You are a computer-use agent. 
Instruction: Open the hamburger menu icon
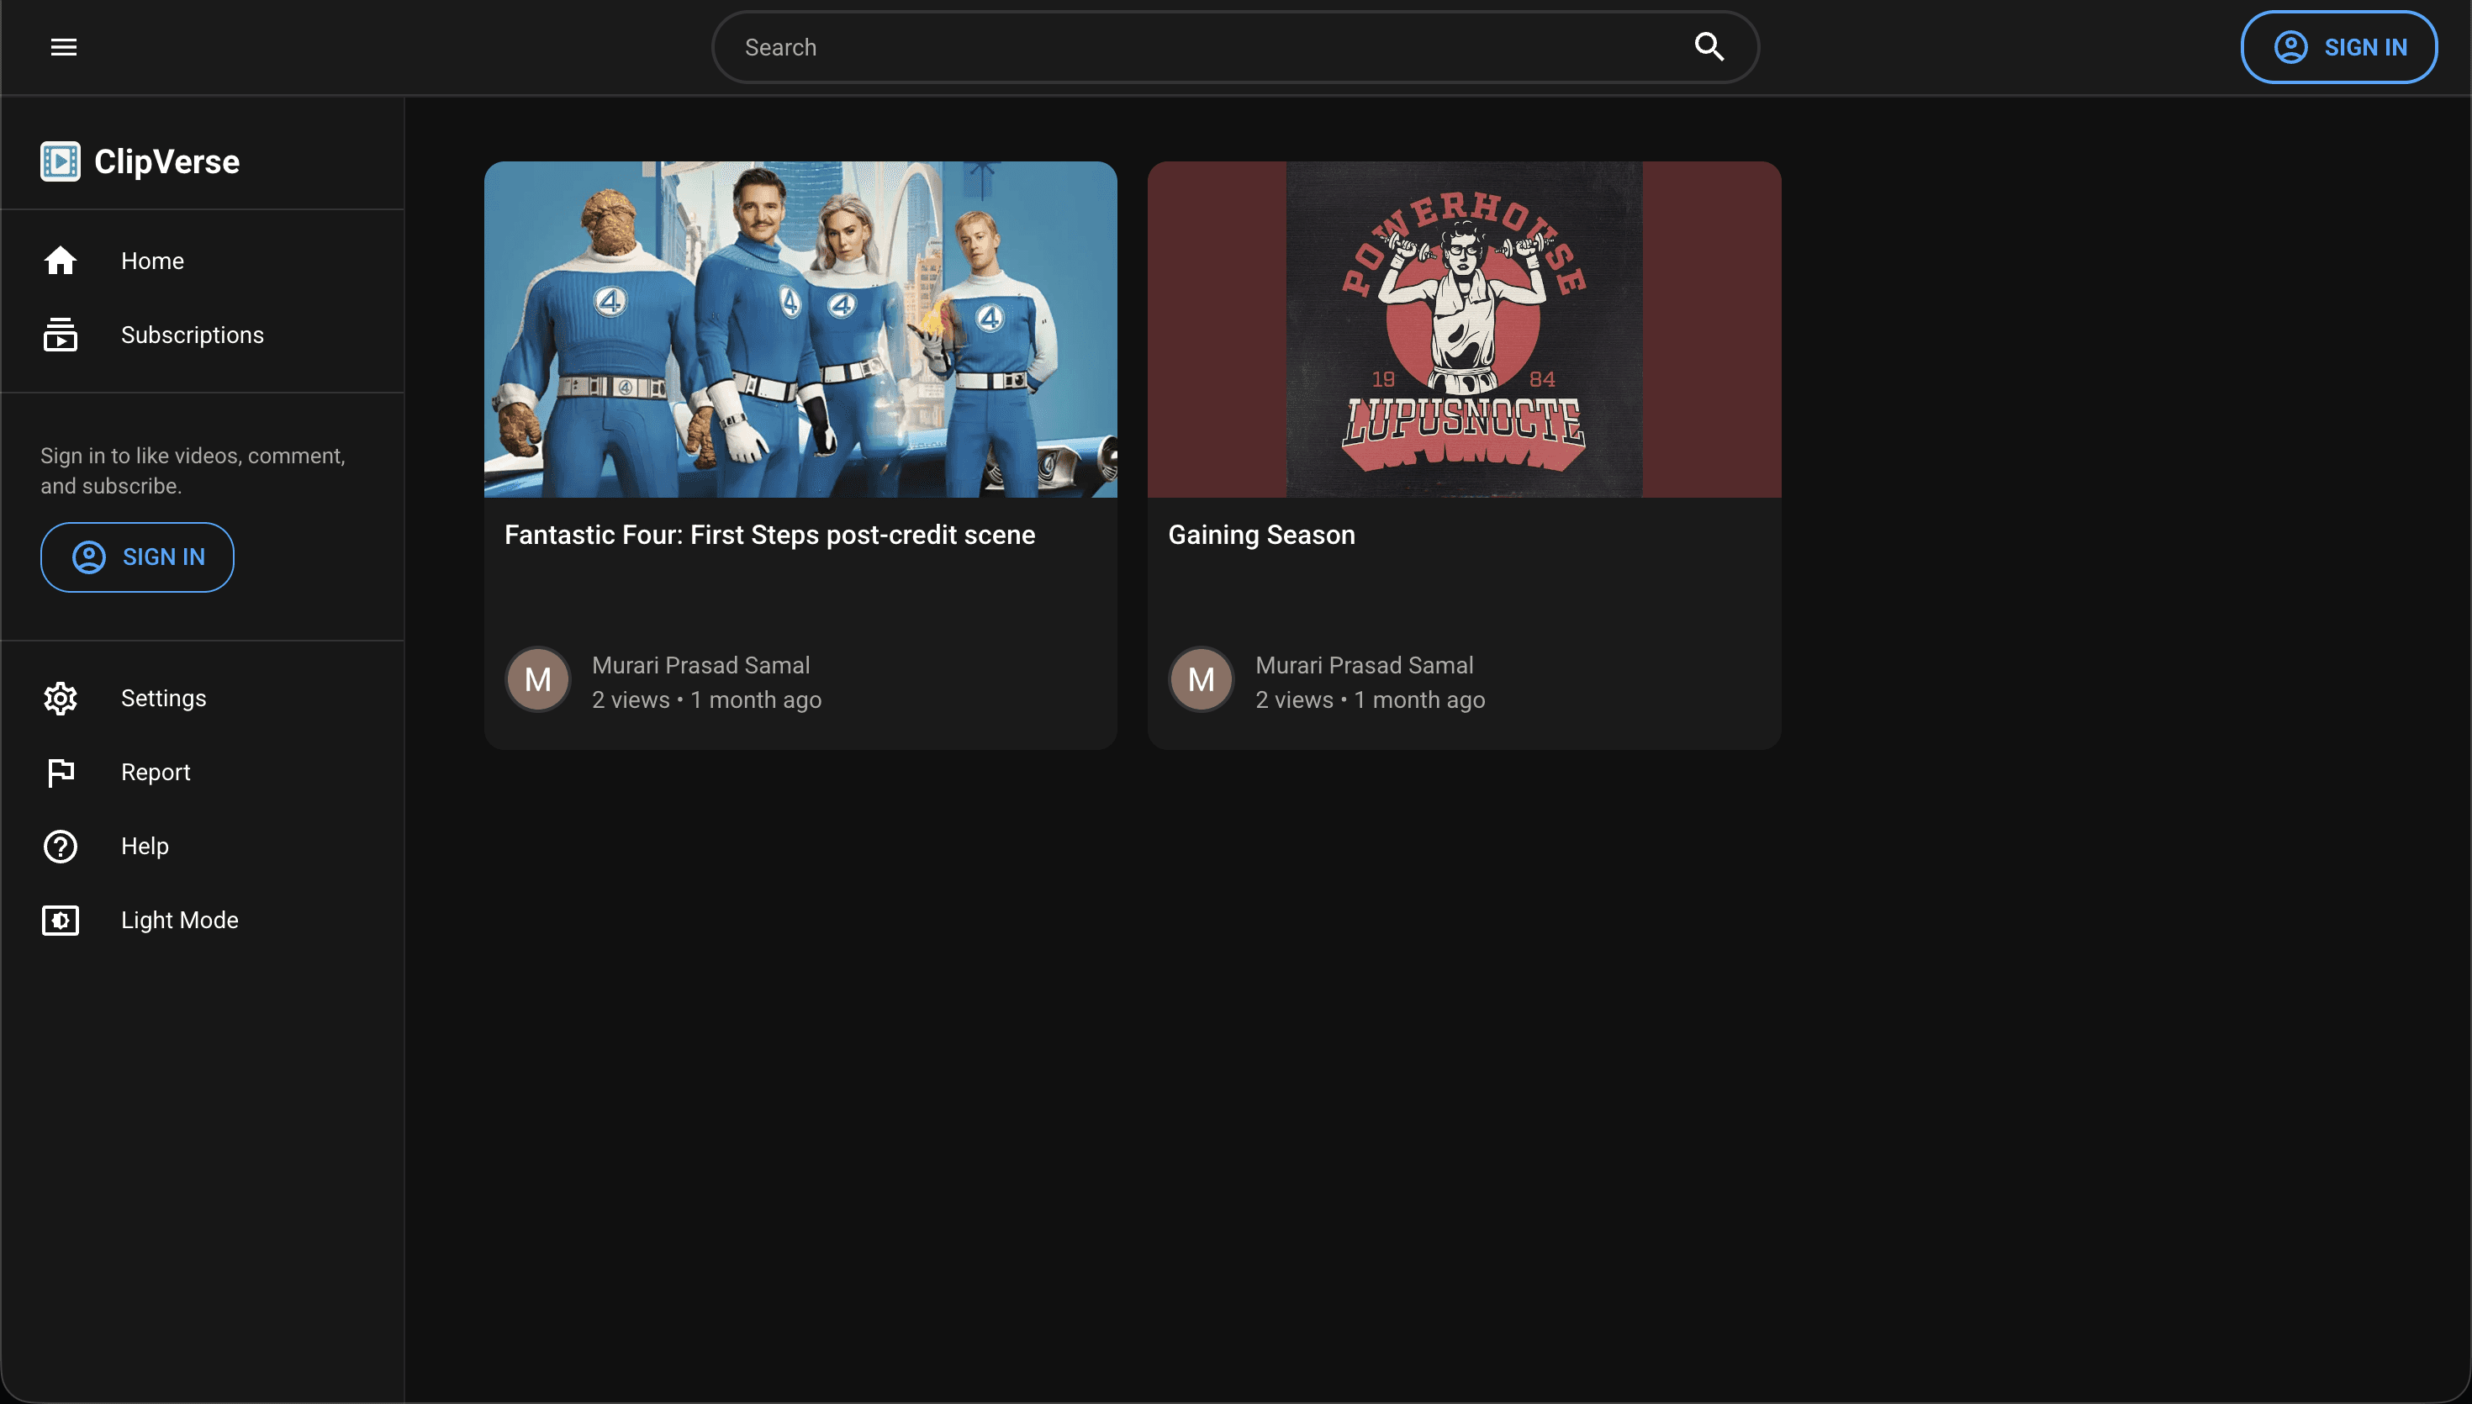(x=64, y=47)
